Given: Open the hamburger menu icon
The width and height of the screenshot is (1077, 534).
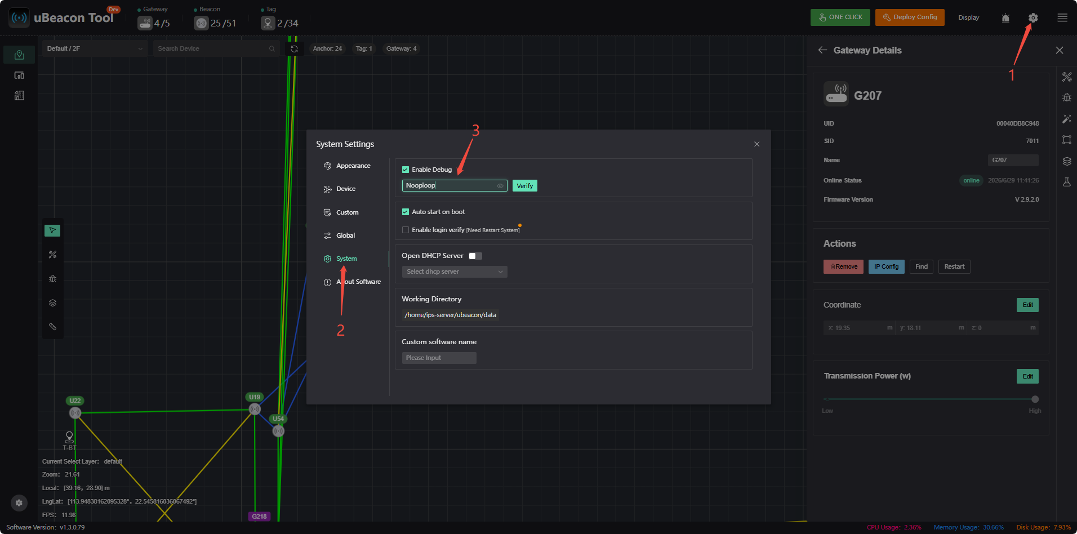Looking at the screenshot, I should tap(1062, 17).
